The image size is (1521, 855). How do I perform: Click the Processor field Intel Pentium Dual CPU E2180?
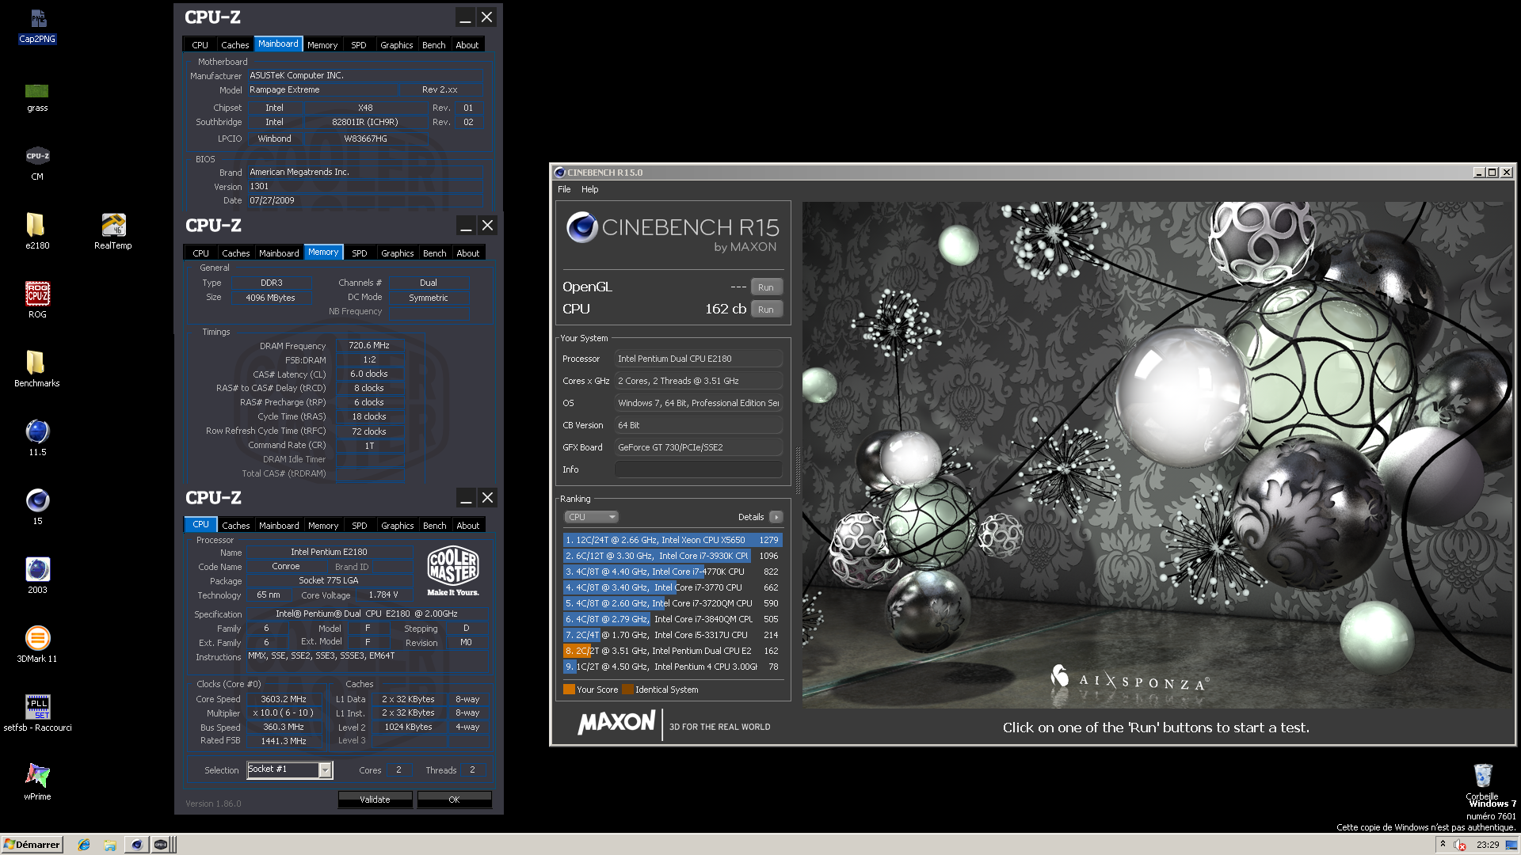click(699, 359)
